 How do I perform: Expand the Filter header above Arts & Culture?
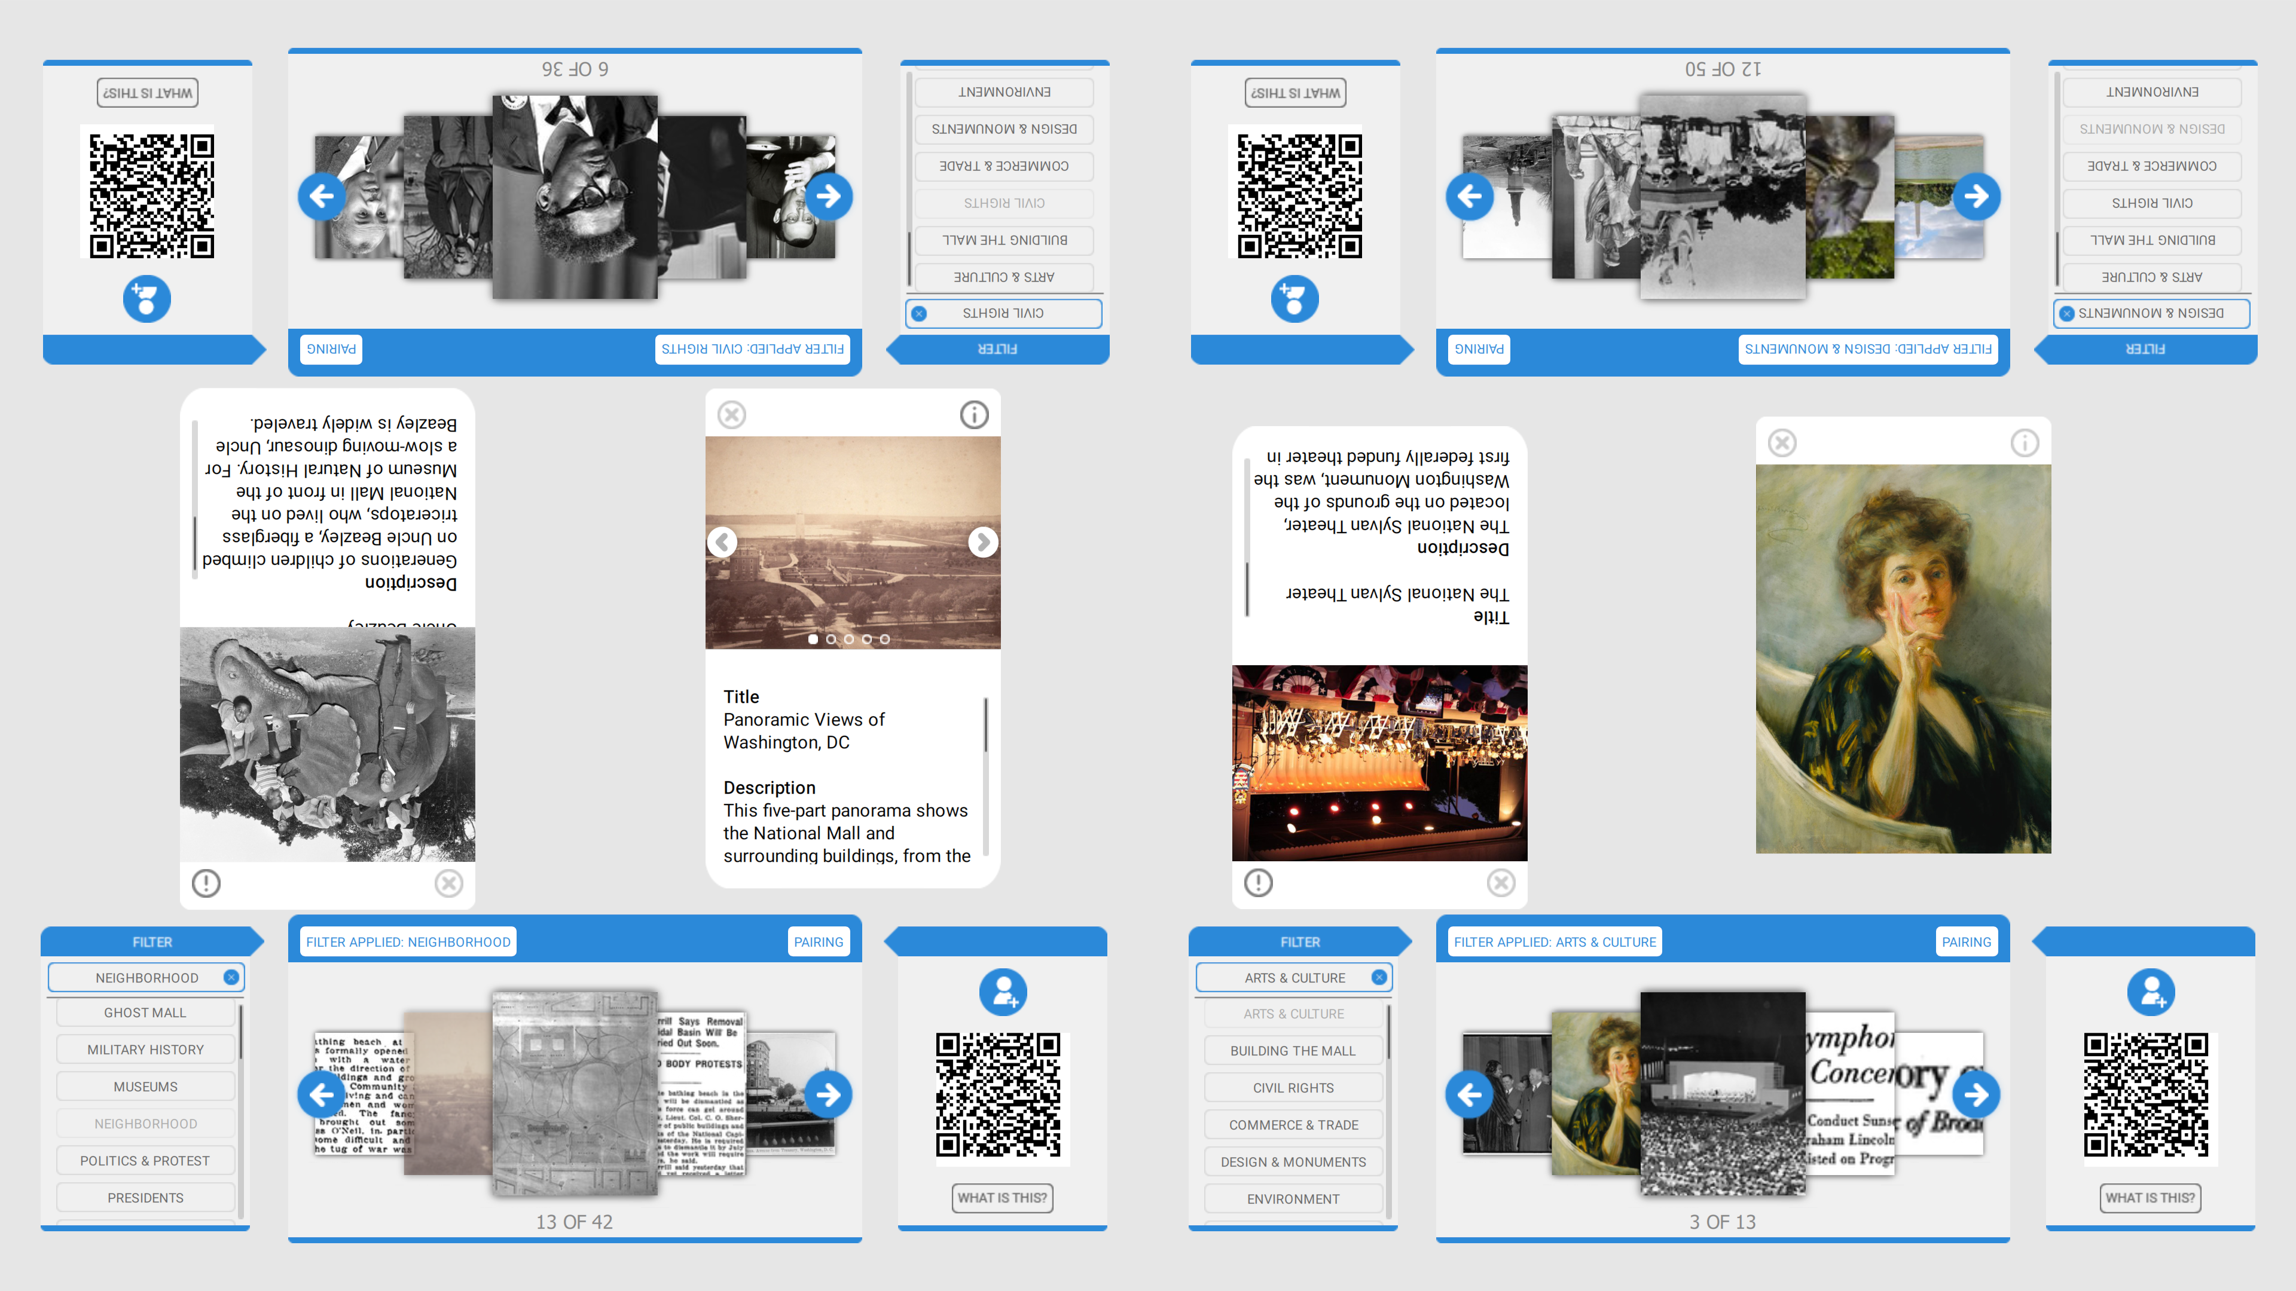tap(1299, 942)
